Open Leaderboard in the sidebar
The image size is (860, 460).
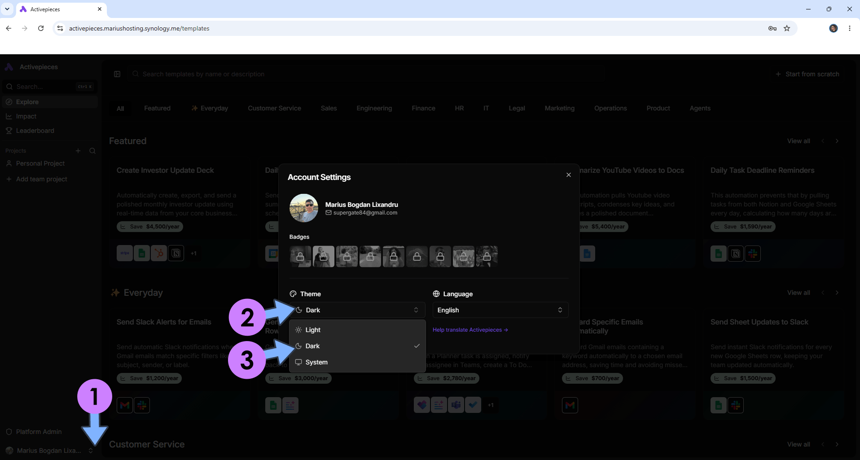50,131
